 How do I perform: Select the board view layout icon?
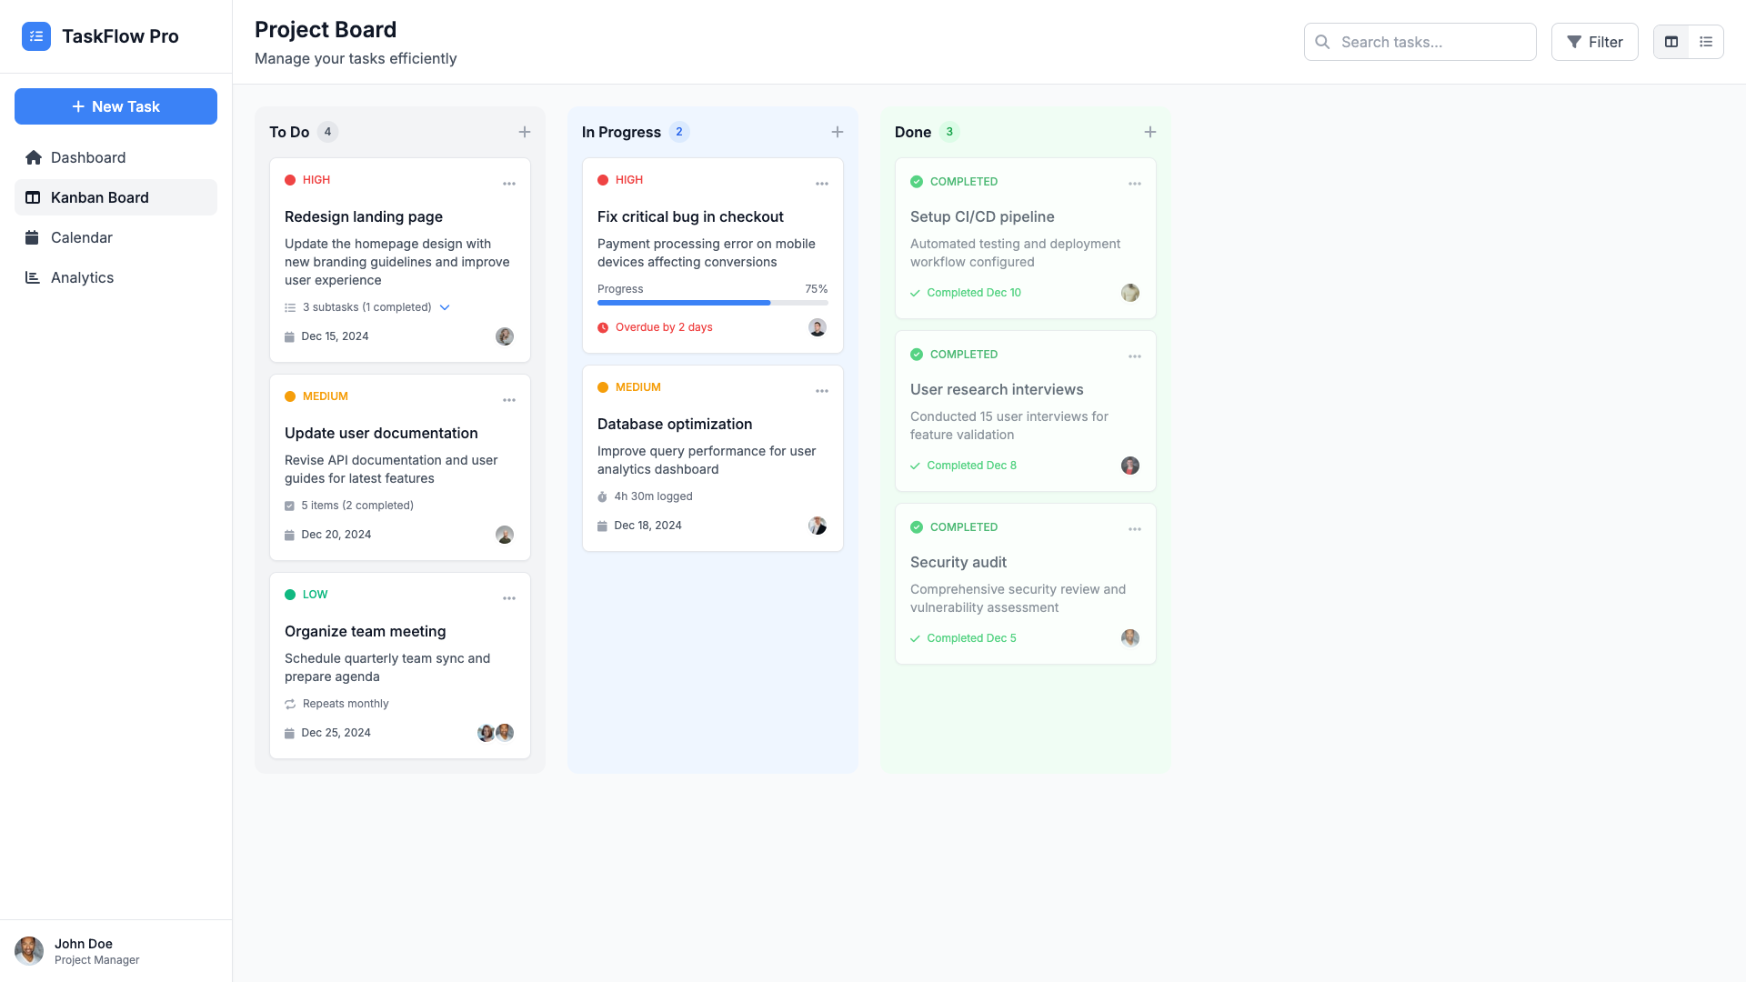(x=1672, y=42)
